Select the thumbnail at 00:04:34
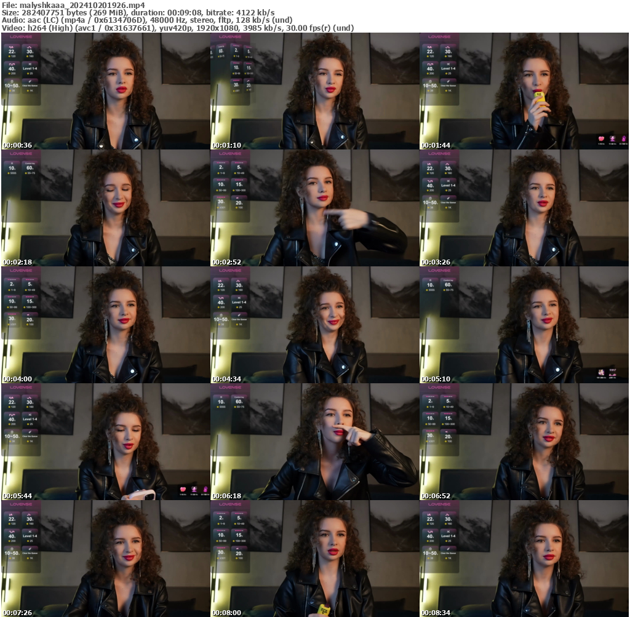This screenshot has height=617, width=630. point(314,325)
